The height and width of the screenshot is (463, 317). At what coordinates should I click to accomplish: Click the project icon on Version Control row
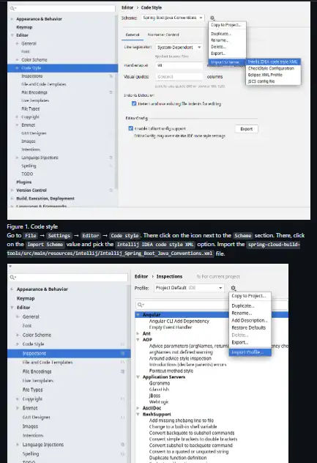pyautogui.click(x=111, y=190)
